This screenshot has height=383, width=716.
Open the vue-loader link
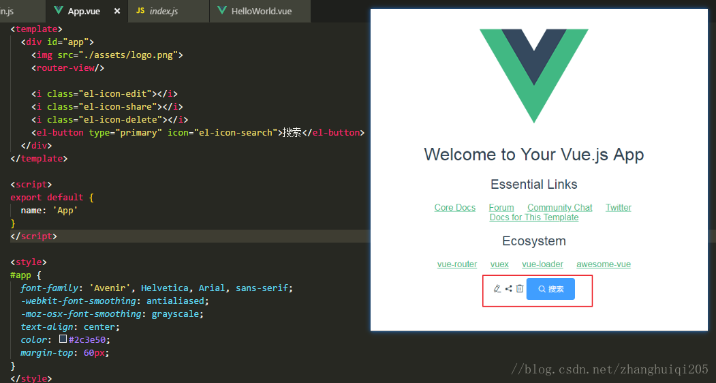[542, 264]
